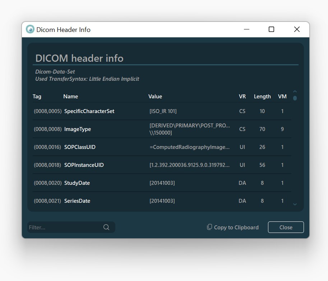This screenshot has width=328, height=281.
Task: Select the Name column header
Action: (x=71, y=97)
